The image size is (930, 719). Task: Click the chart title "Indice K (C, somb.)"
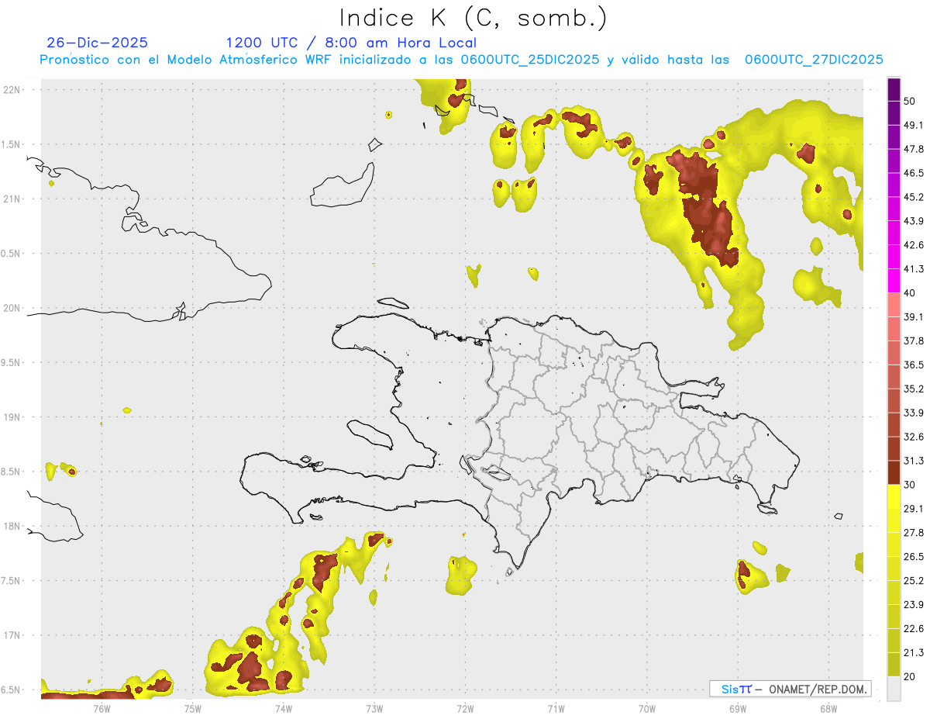pyautogui.click(x=474, y=18)
